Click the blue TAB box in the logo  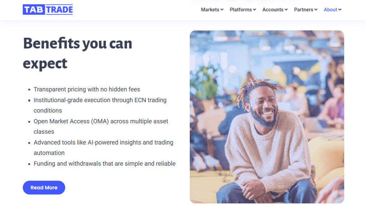tap(34, 10)
